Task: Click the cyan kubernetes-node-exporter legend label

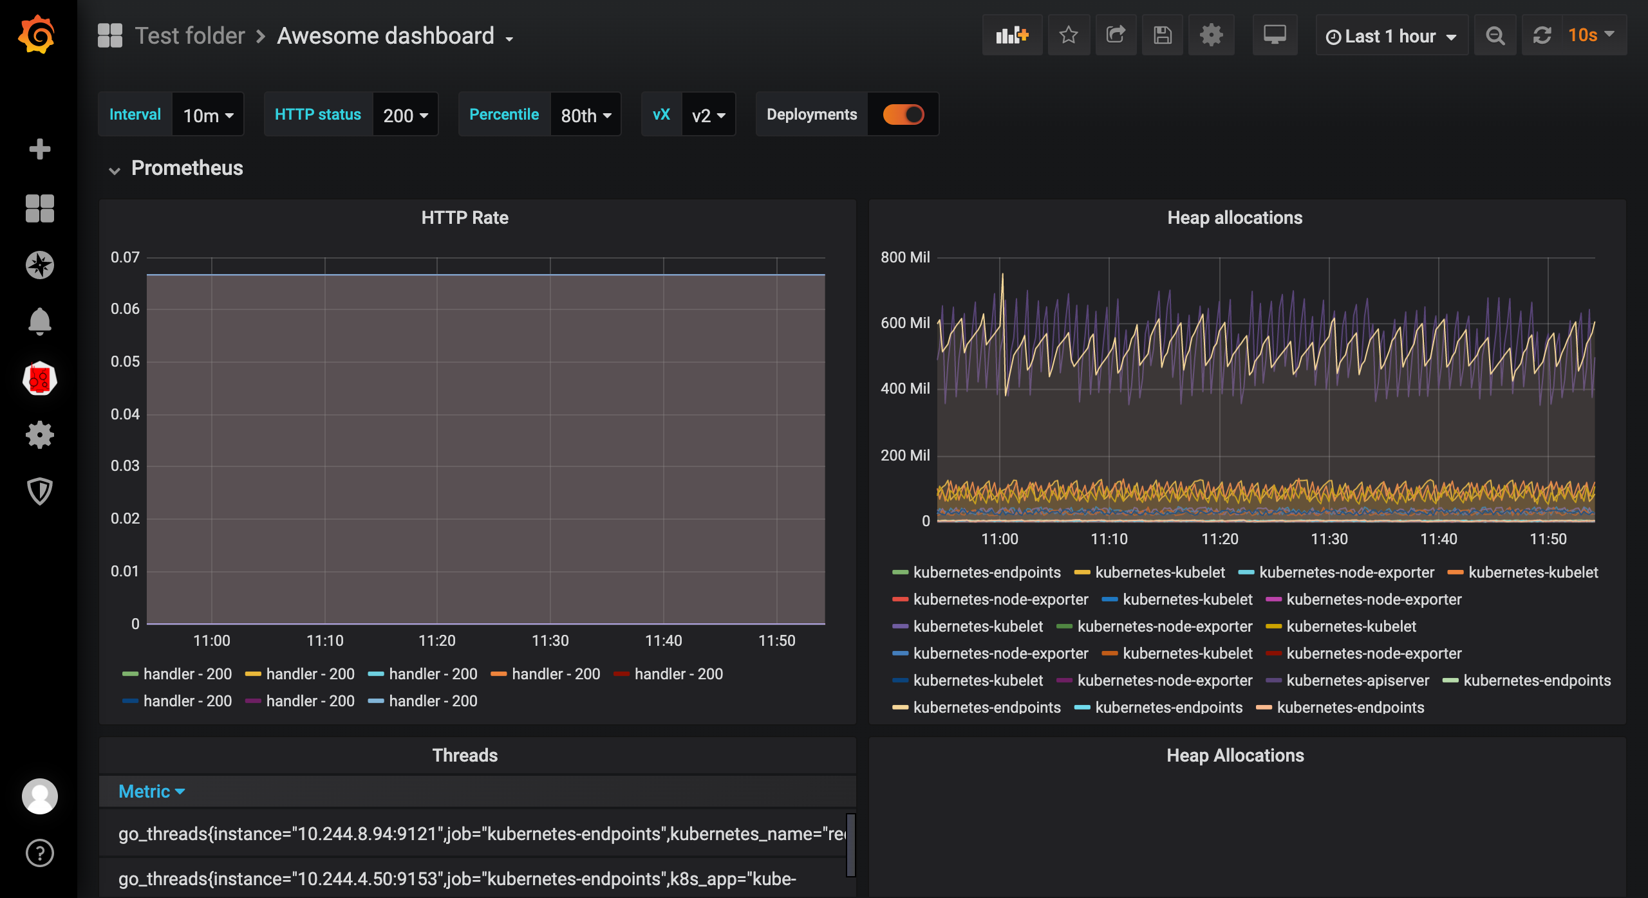Action: [x=1347, y=572]
